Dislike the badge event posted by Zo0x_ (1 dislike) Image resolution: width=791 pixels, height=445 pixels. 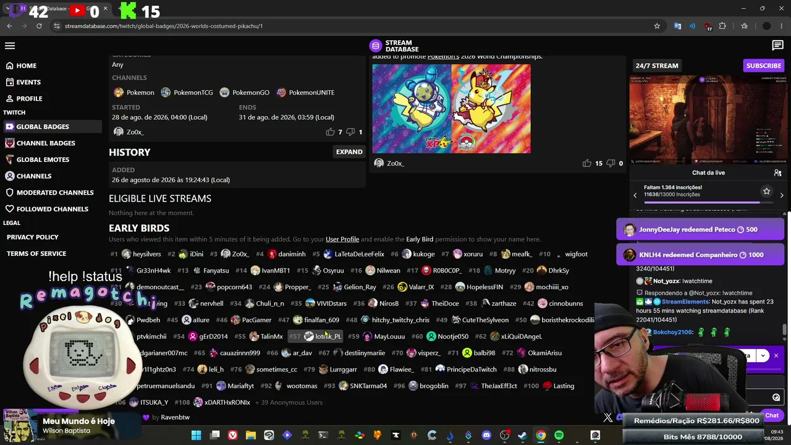(351, 132)
